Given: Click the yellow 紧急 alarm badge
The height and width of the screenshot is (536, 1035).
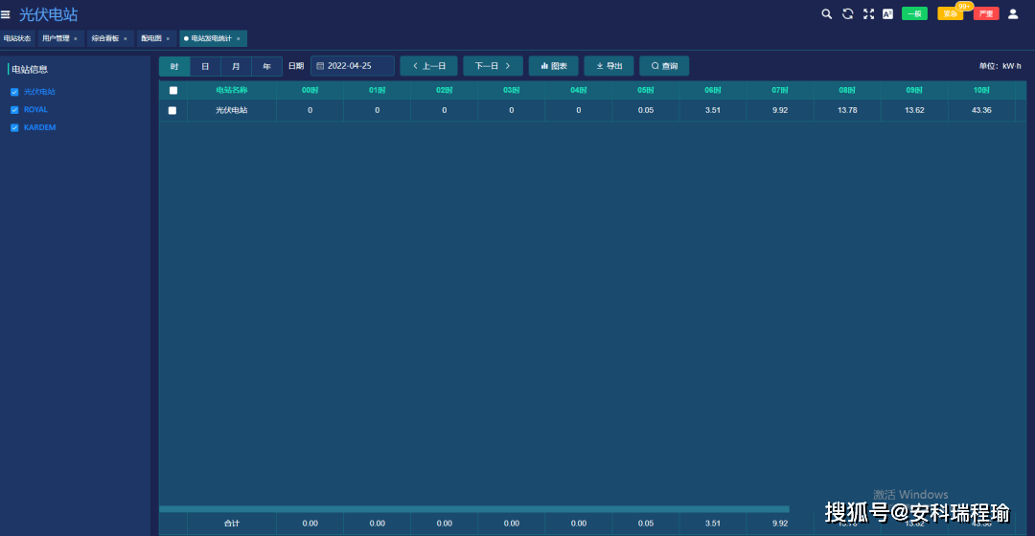Looking at the screenshot, I should pos(950,13).
